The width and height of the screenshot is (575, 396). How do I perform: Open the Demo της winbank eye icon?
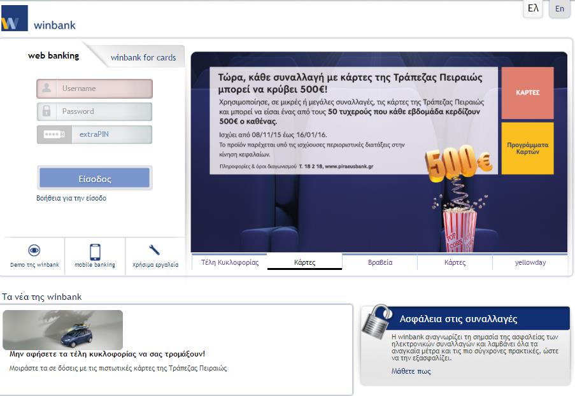tap(34, 250)
